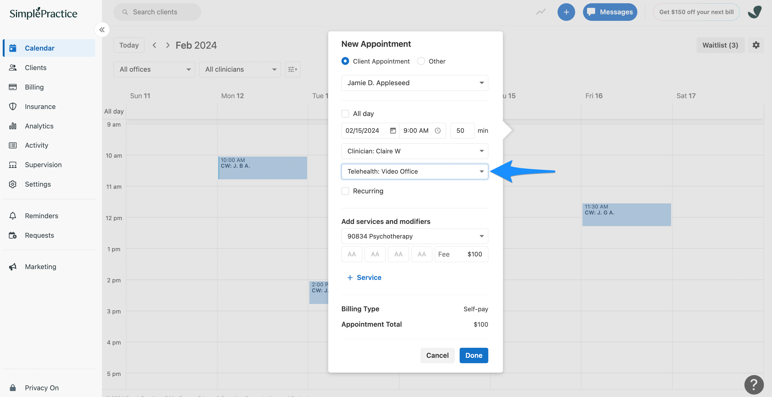The height and width of the screenshot is (397, 772).
Task: Open the Clinician: Claire W dropdown
Action: click(415, 151)
